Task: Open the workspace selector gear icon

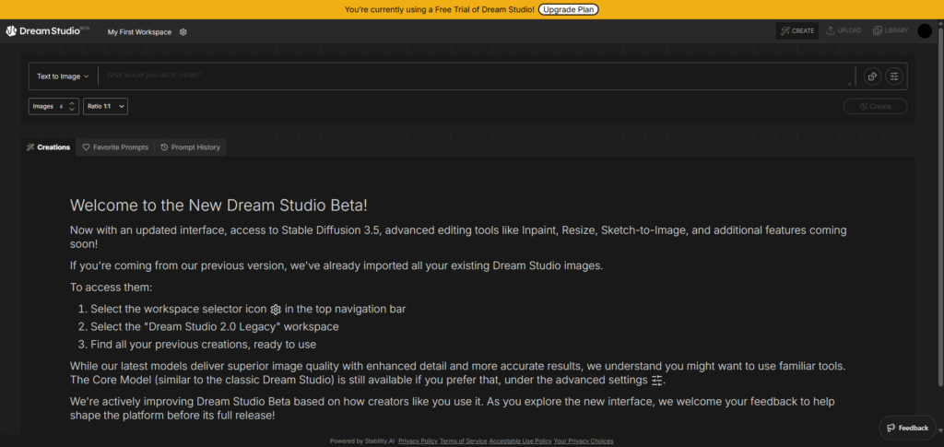Action: [x=183, y=31]
